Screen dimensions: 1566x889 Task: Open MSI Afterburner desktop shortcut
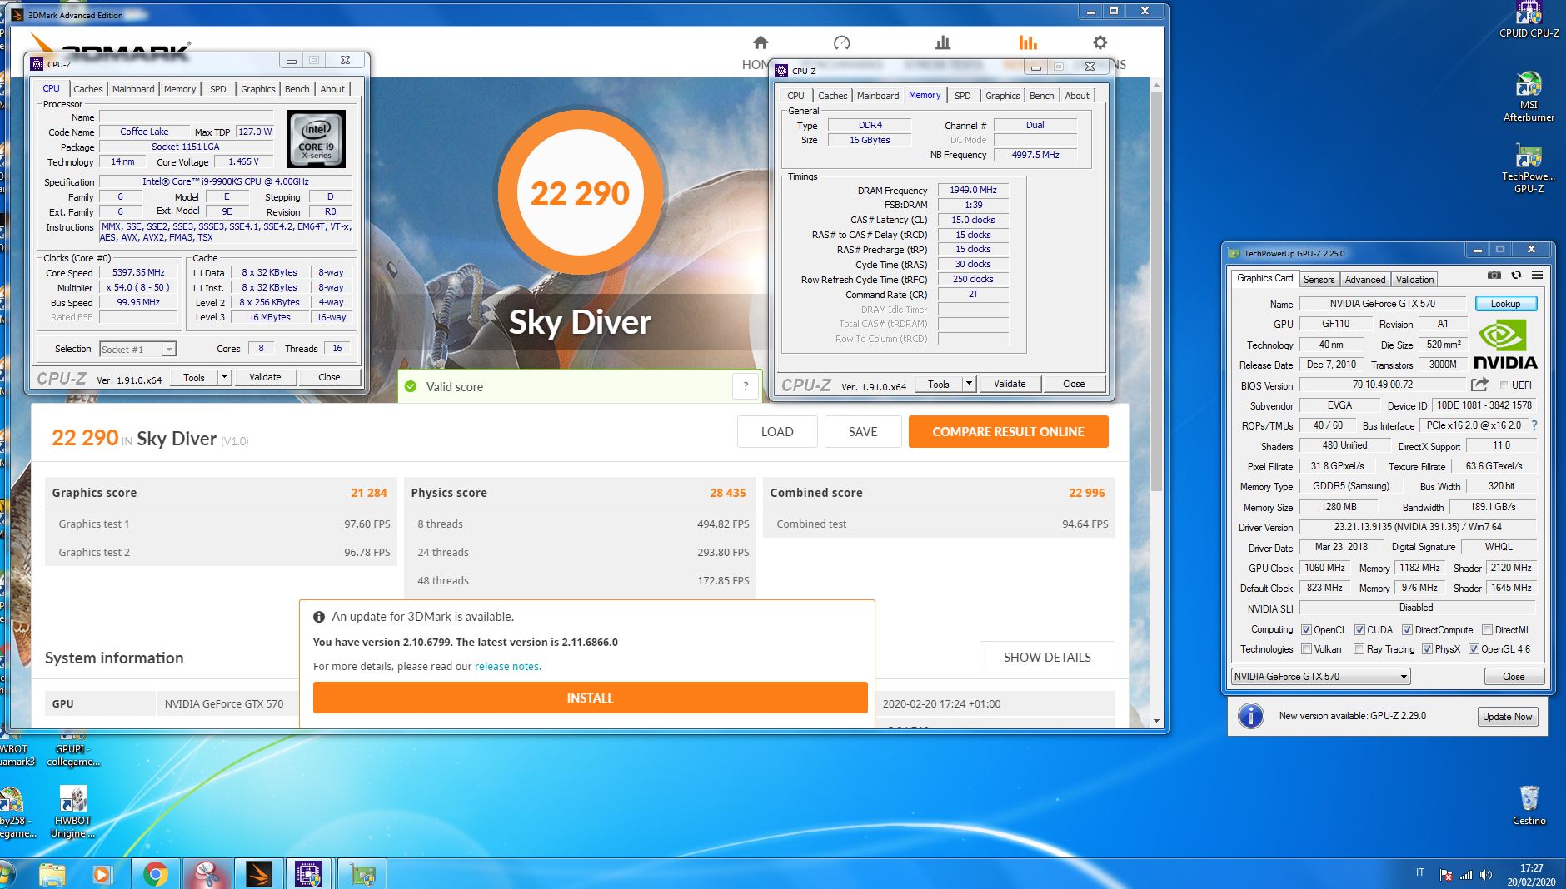point(1529,97)
